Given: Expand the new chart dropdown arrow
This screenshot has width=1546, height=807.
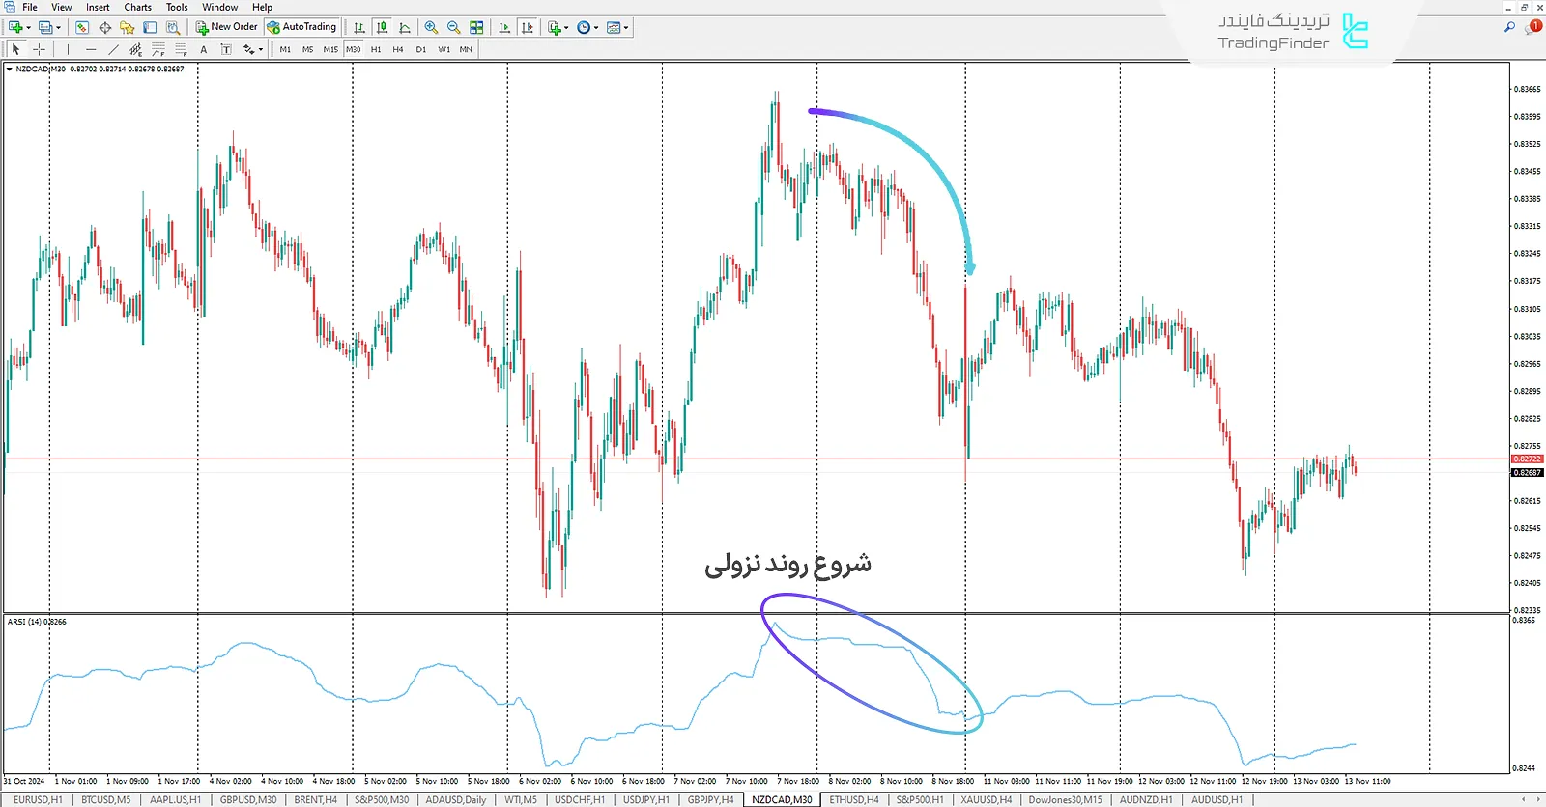Looking at the screenshot, I should coord(28,28).
